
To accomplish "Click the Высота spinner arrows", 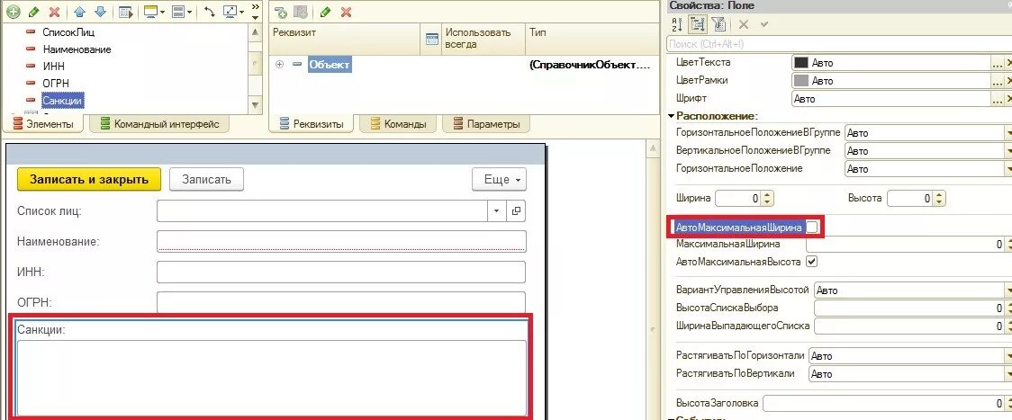I will tap(940, 199).
